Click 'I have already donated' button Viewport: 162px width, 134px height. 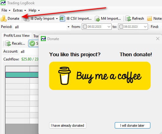click(67, 125)
